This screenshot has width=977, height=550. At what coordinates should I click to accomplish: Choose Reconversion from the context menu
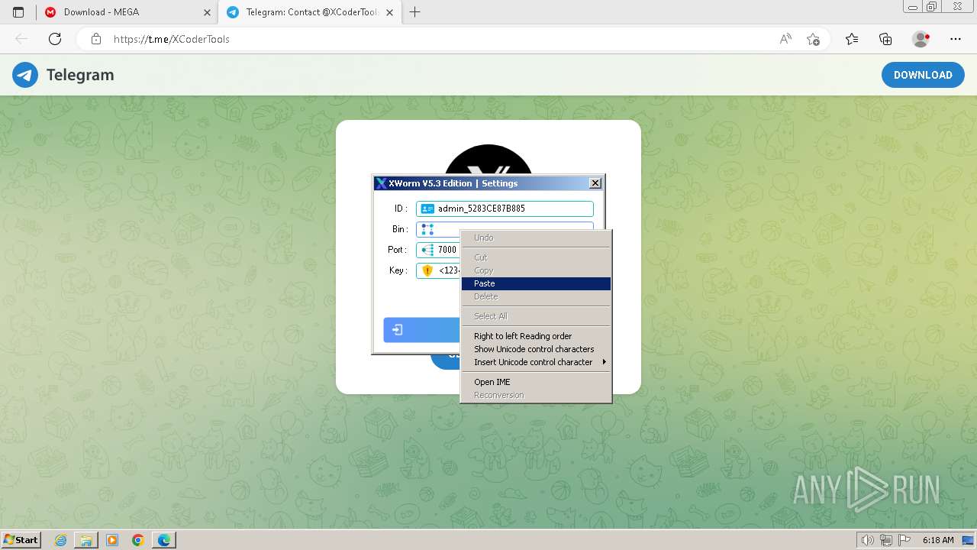click(x=536, y=395)
